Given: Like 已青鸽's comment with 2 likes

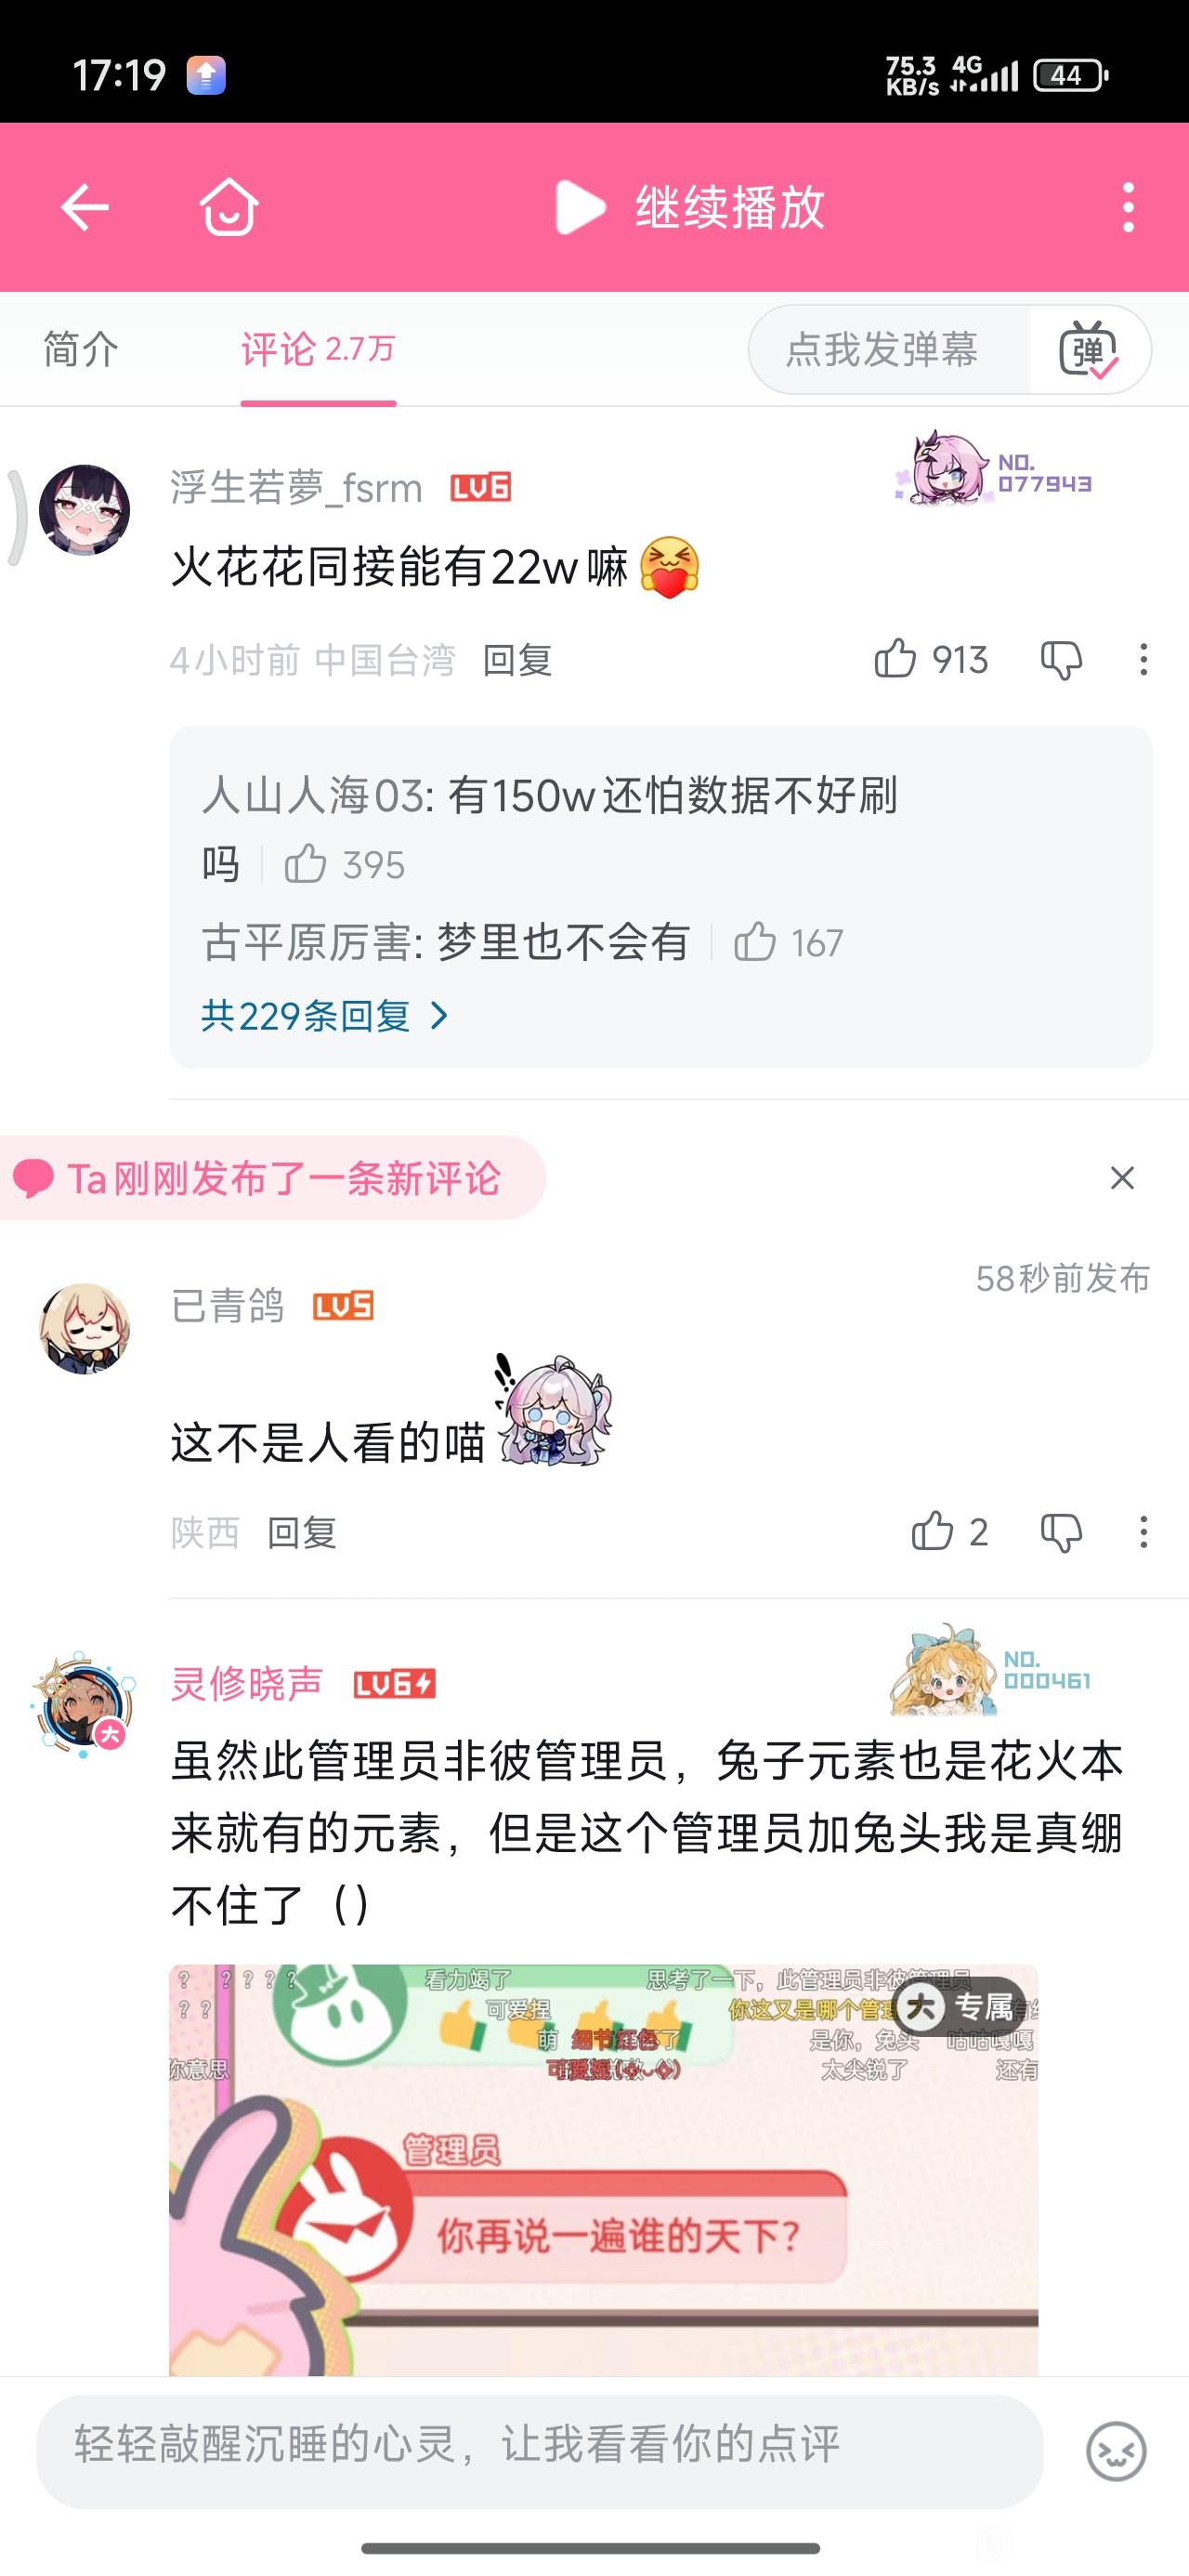Looking at the screenshot, I should (932, 1531).
